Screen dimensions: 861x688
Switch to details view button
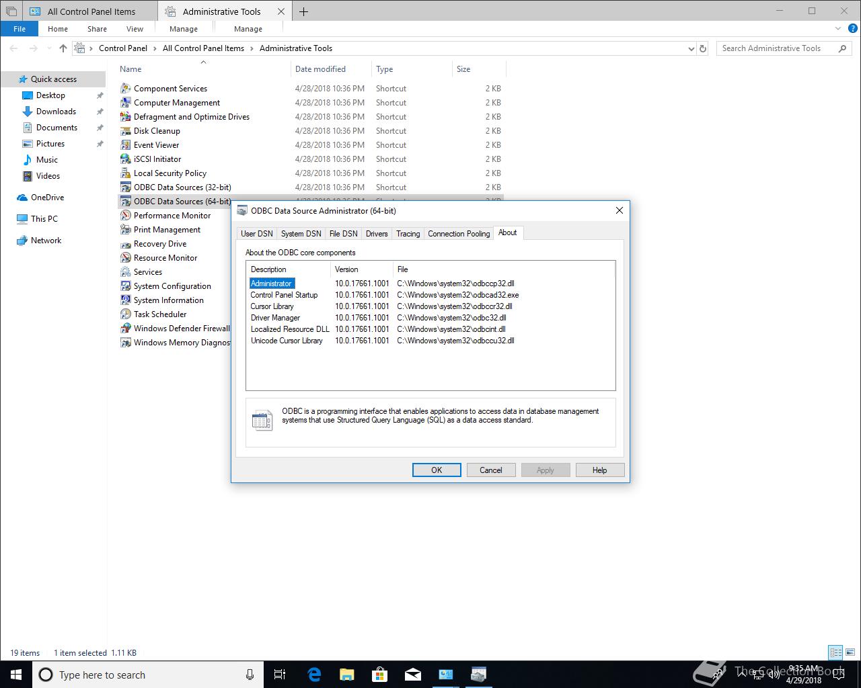(835, 652)
